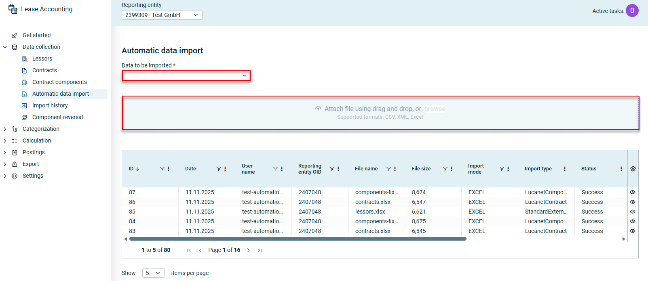This screenshot has width=648, height=281.
Task: Open table settings gear icon
Action: (633, 169)
